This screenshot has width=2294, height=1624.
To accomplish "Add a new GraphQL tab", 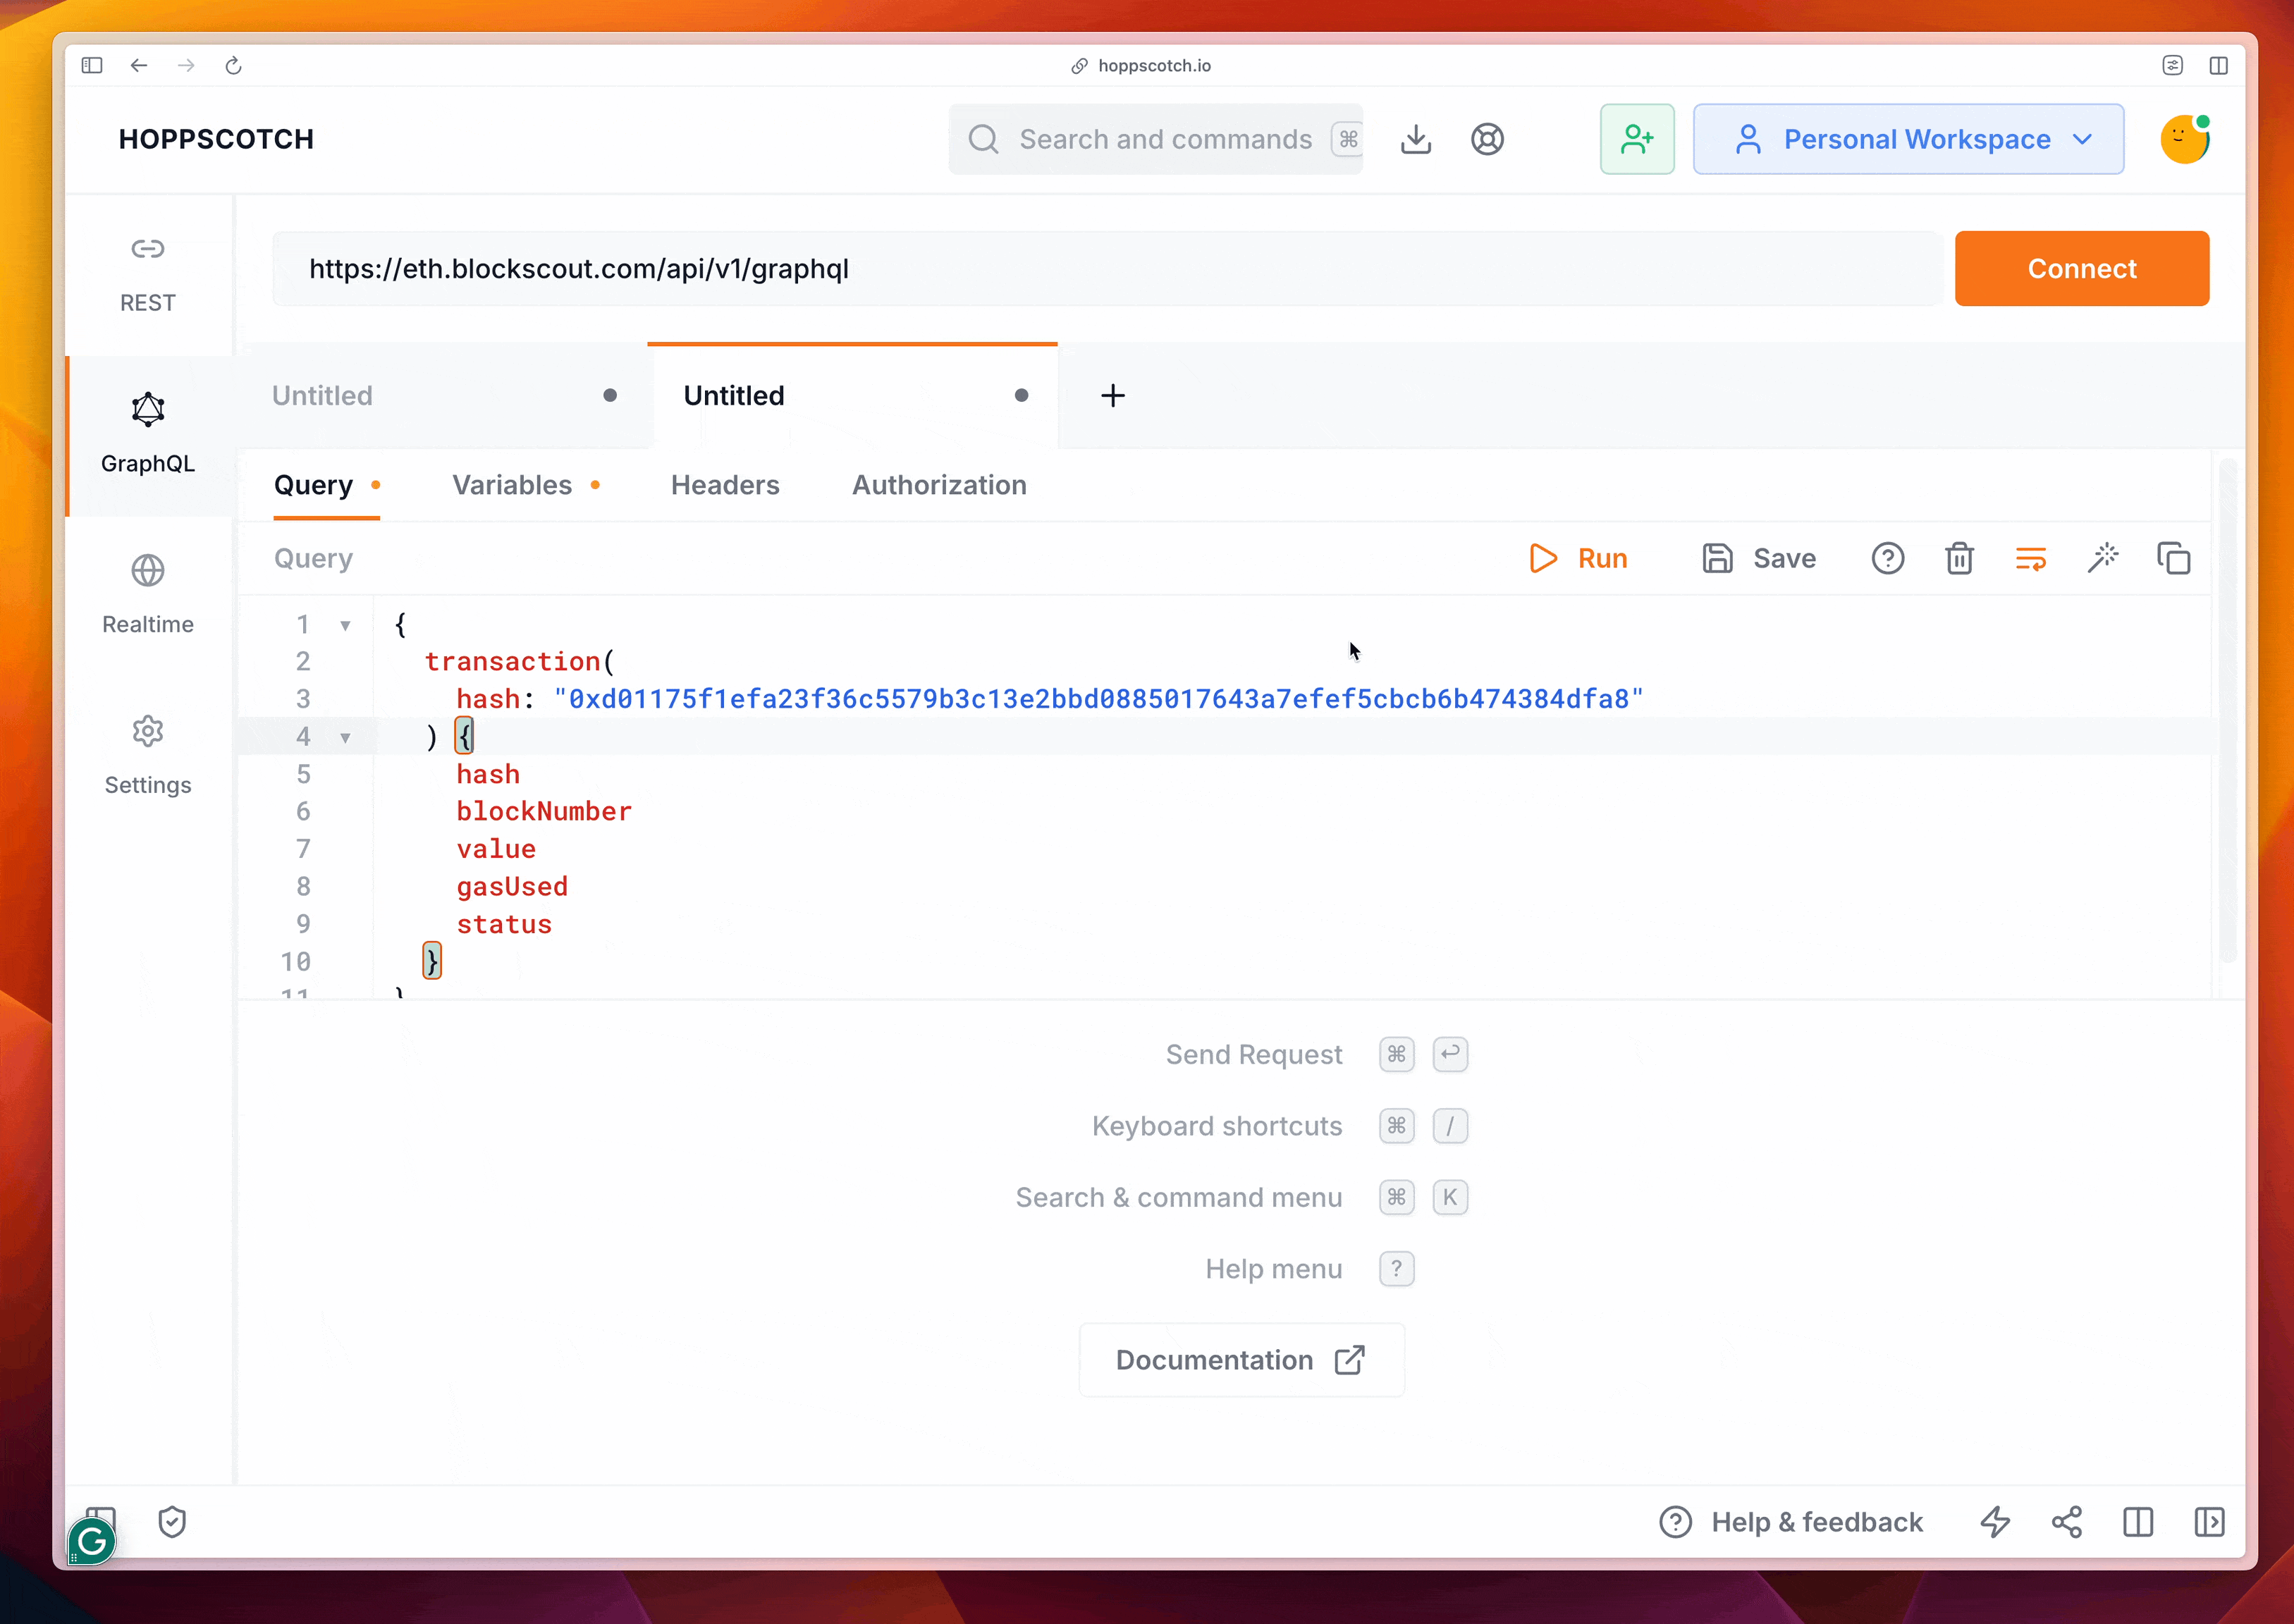I will tap(1112, 395).
